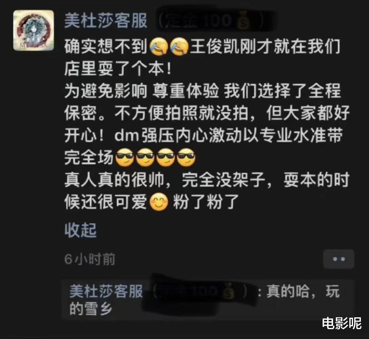
Task: Click the 6小时前 timestamp
Action: pos(90,259)
